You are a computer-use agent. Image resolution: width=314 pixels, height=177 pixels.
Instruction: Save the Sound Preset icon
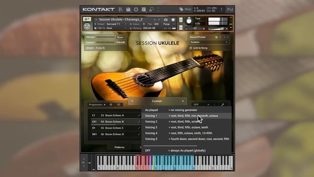click(x=216, y=37)
